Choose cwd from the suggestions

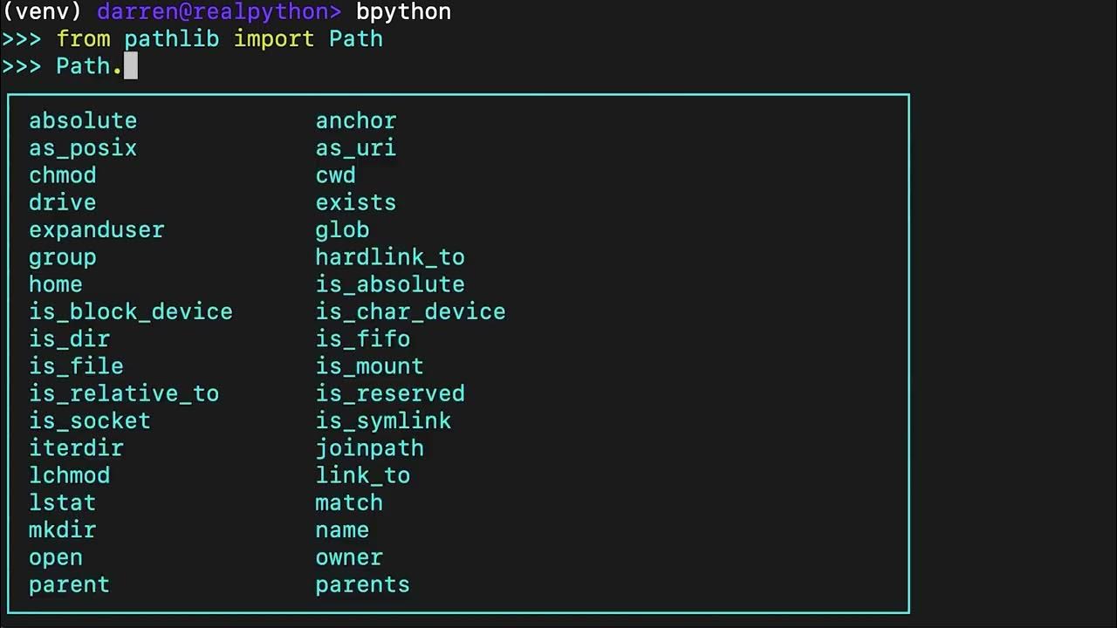(336, 175)
